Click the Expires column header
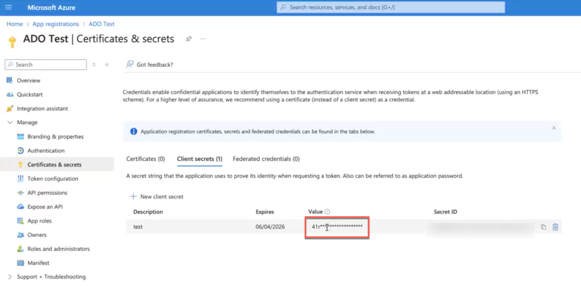 coord(265,212)
